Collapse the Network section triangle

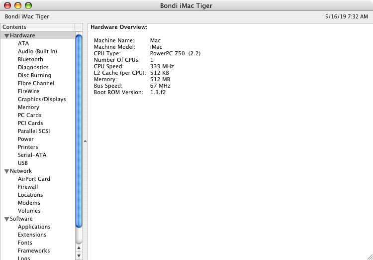click(6, 171)
